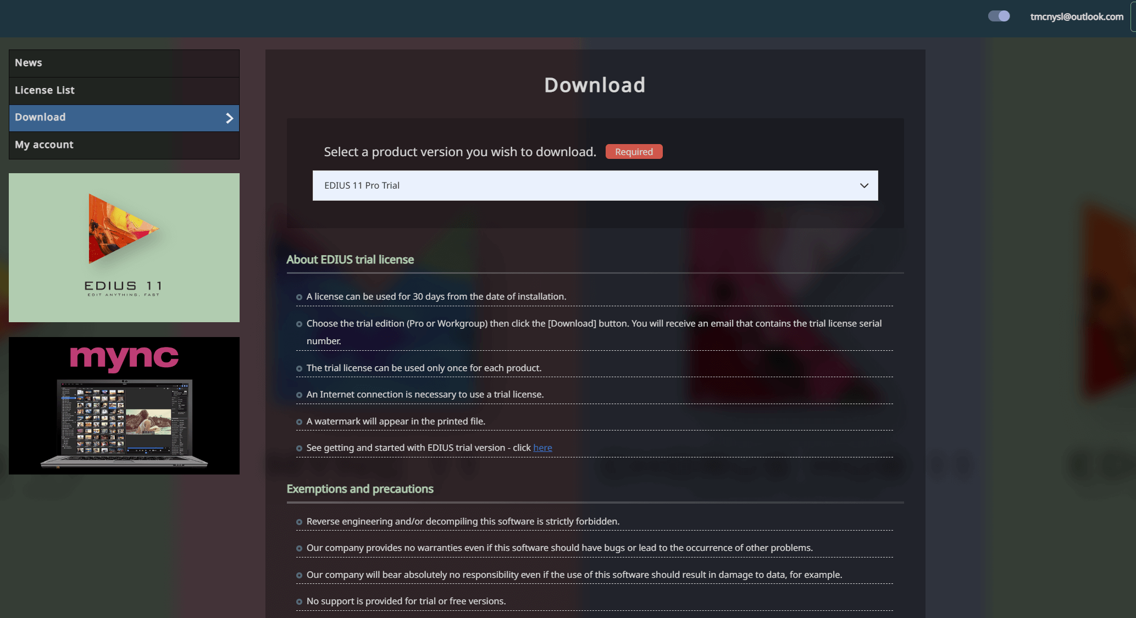Click the About EDIUS trial license heading
The width and height of the screenshot is (1136, 618).
tap(350, 260)
